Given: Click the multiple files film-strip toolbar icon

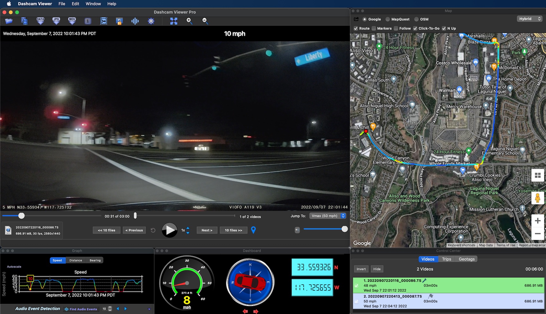Looking at the screenshot, I should tap(24, 21).
